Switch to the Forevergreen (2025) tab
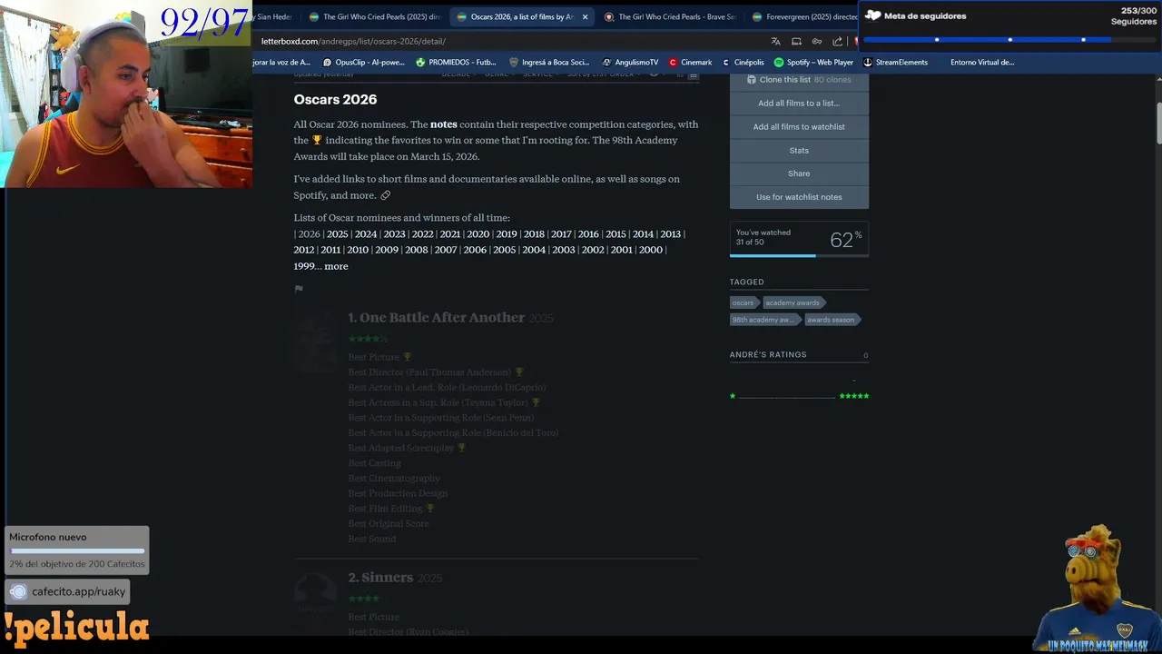The image size is (1162, 654). 804,16
